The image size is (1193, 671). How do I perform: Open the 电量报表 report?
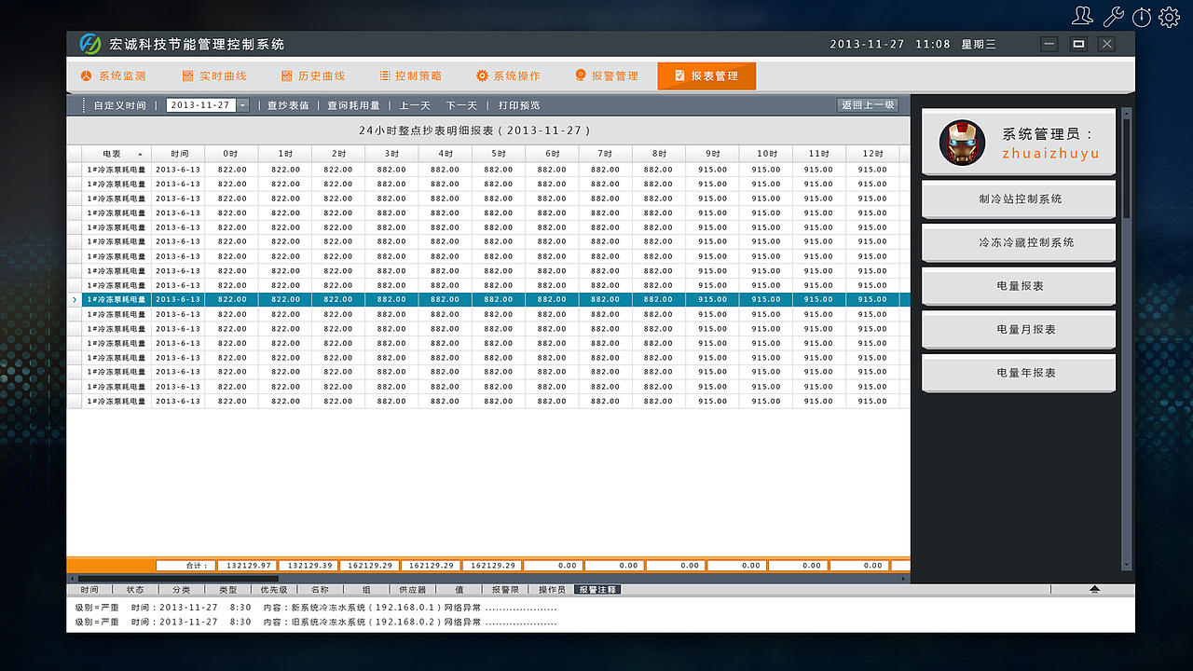(x=1019, y=286)
